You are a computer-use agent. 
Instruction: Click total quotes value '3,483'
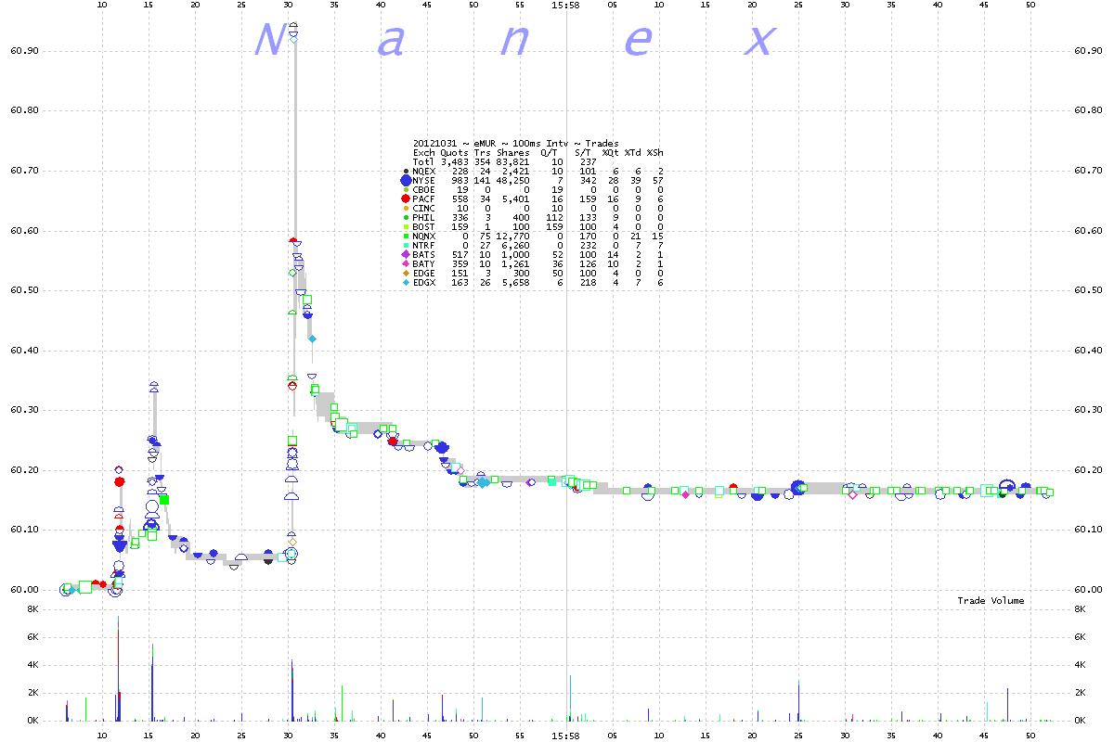point(454,162)
